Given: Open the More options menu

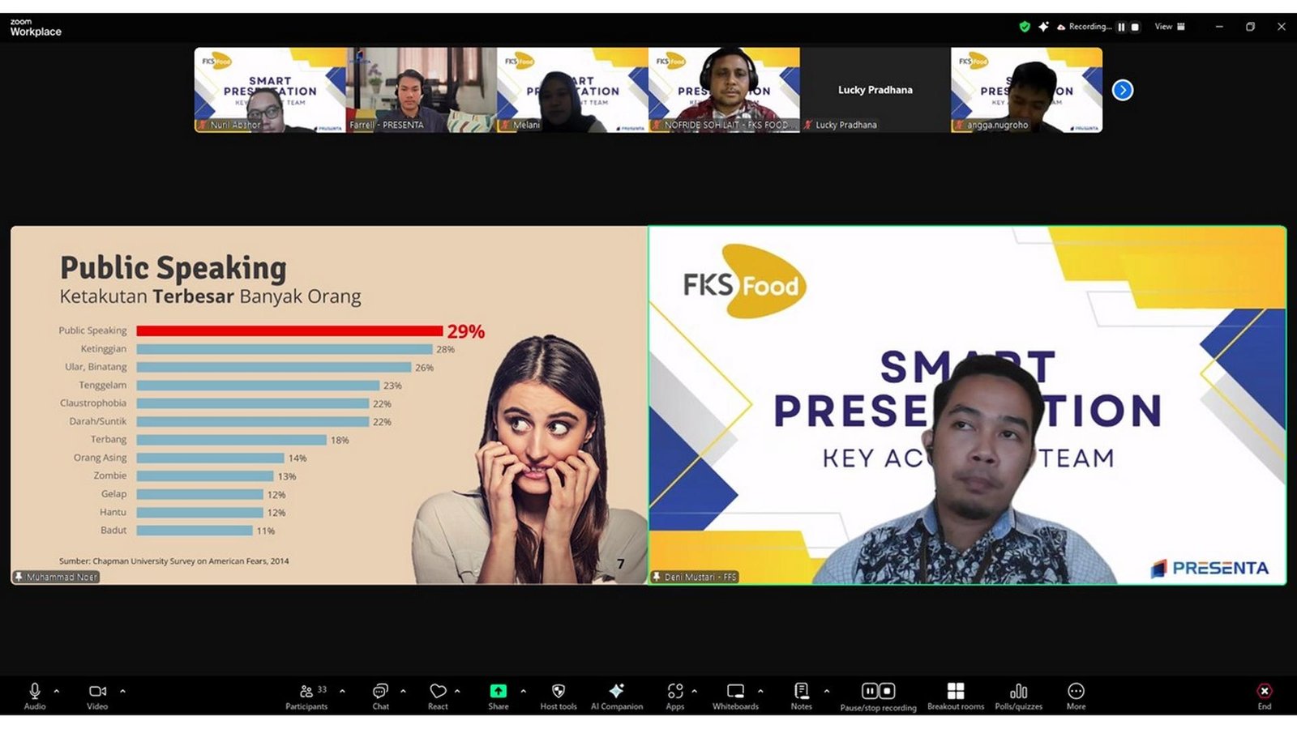Looking at the screenshot, I should (x=1076, y=696).
